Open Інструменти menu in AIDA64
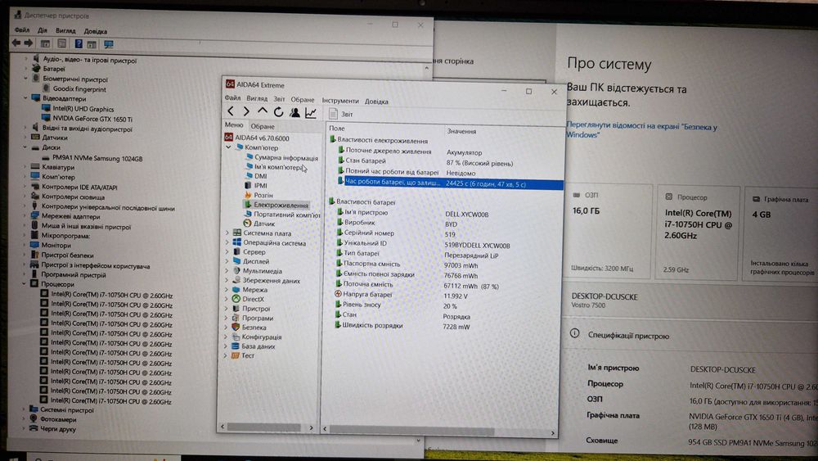Image resolution: width=818 pixels, height=461 pixels. point(340,101)
